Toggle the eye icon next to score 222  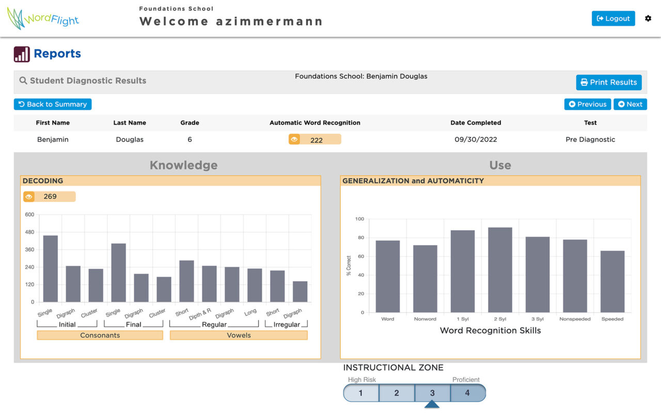click(294, 139)
